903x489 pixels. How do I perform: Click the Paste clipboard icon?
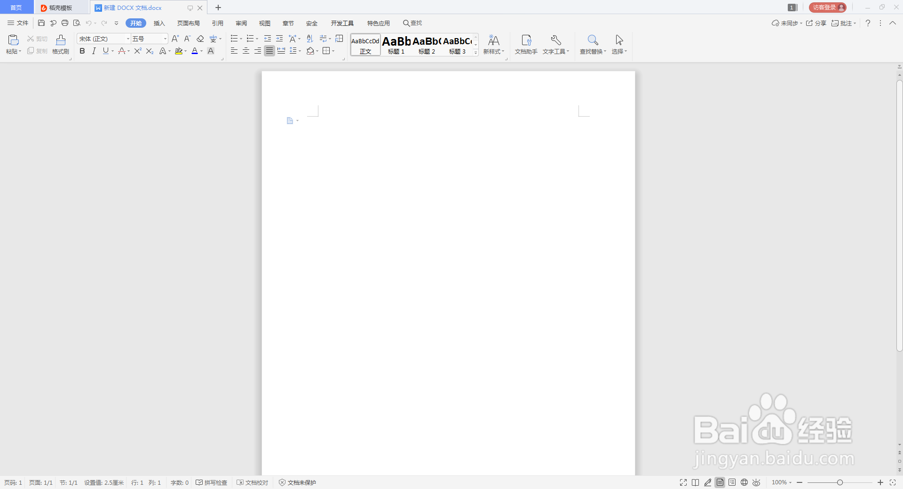click(x=13, y=40)
